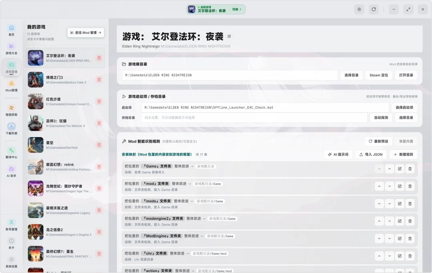Click 自动探测 save directory button

(x=381, y=118)
